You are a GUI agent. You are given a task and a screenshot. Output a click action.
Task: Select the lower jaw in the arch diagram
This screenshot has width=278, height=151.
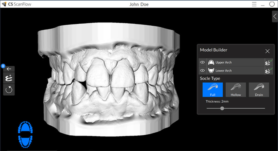click(x=25, y=142)
